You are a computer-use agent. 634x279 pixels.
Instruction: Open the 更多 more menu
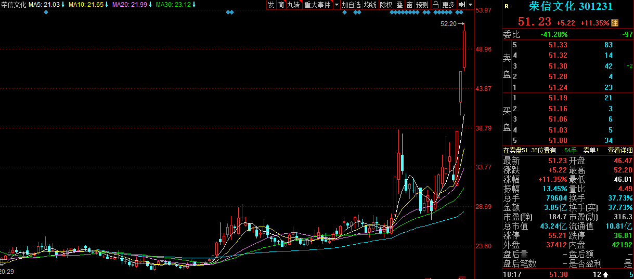pos(448,5)
